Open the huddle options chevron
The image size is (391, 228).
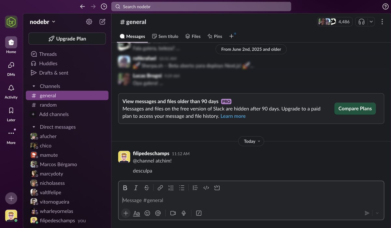pyautogui.click(x=371, y=22)
